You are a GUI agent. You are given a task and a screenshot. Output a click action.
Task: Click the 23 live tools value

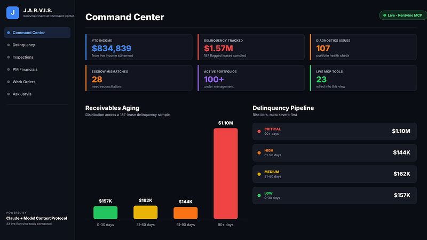click(321, 79)
